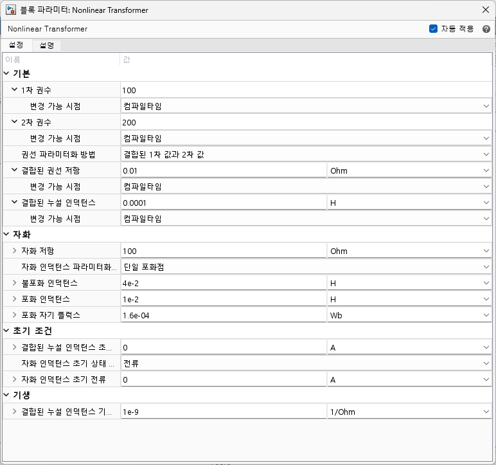Collapse the 초기 조건 section

6,331
